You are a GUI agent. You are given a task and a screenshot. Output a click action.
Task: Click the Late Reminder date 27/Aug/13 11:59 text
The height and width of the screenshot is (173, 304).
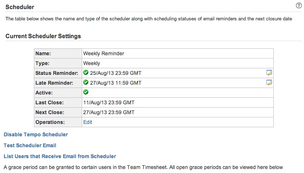point(116,83)
